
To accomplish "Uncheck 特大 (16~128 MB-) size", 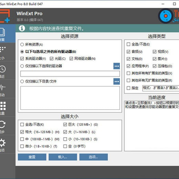I will [x=22, y=132].
